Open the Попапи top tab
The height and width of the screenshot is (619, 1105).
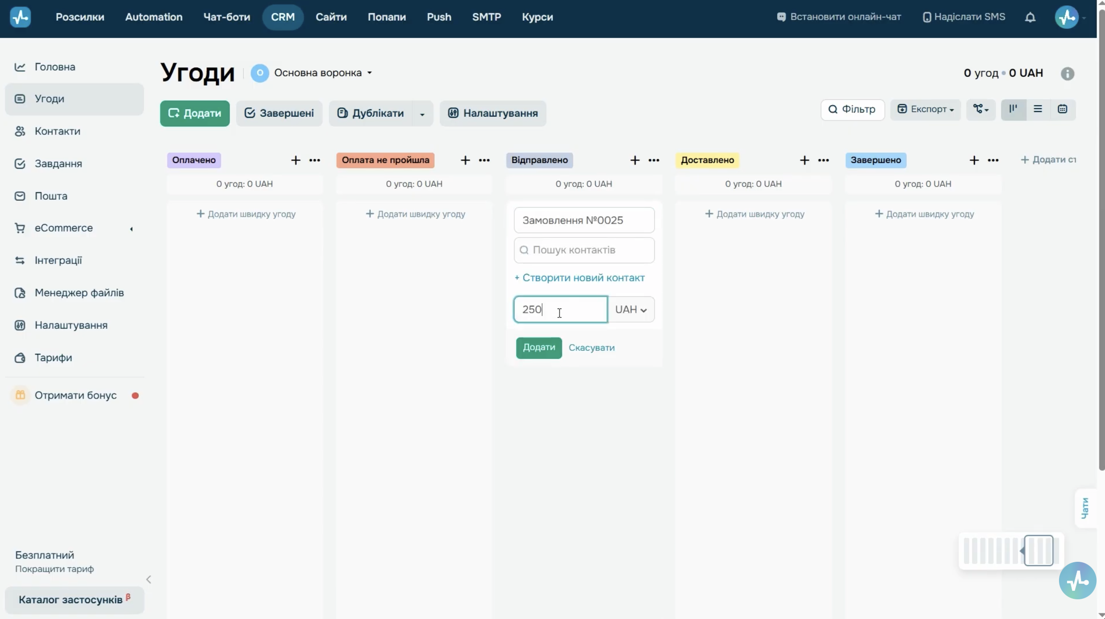pos(386,17)
